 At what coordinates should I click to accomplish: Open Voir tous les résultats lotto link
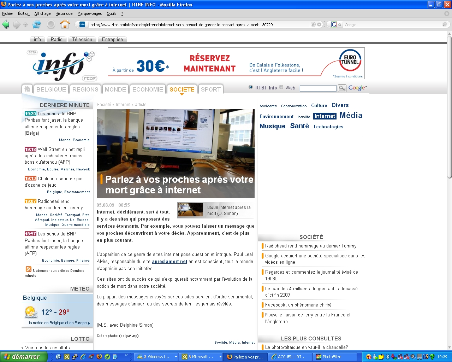point(47,348)
